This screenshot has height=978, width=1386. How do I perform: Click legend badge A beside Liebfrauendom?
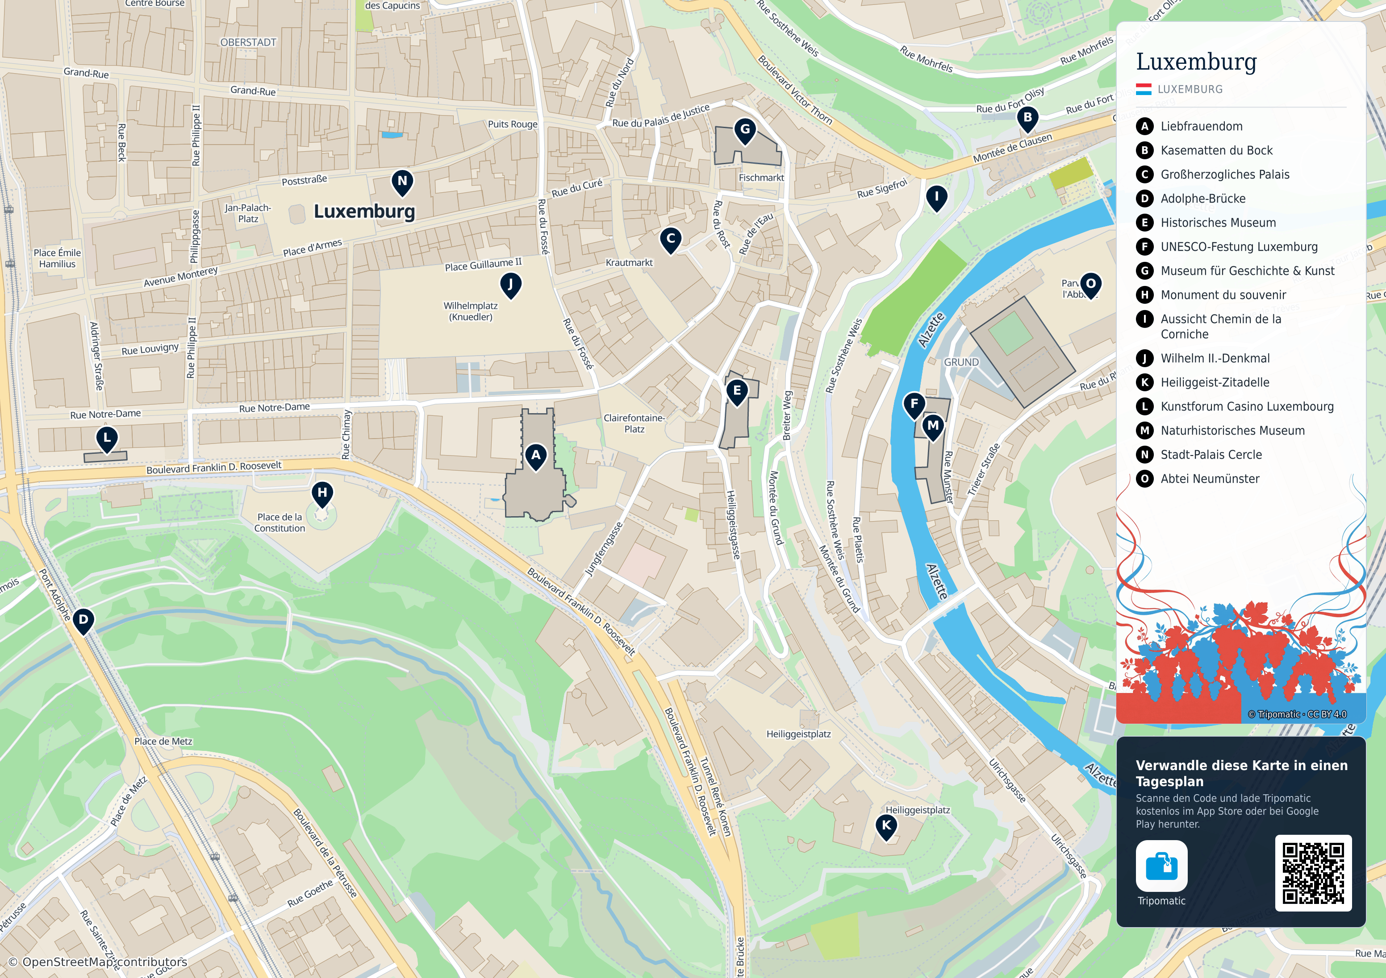point(1144,126)
